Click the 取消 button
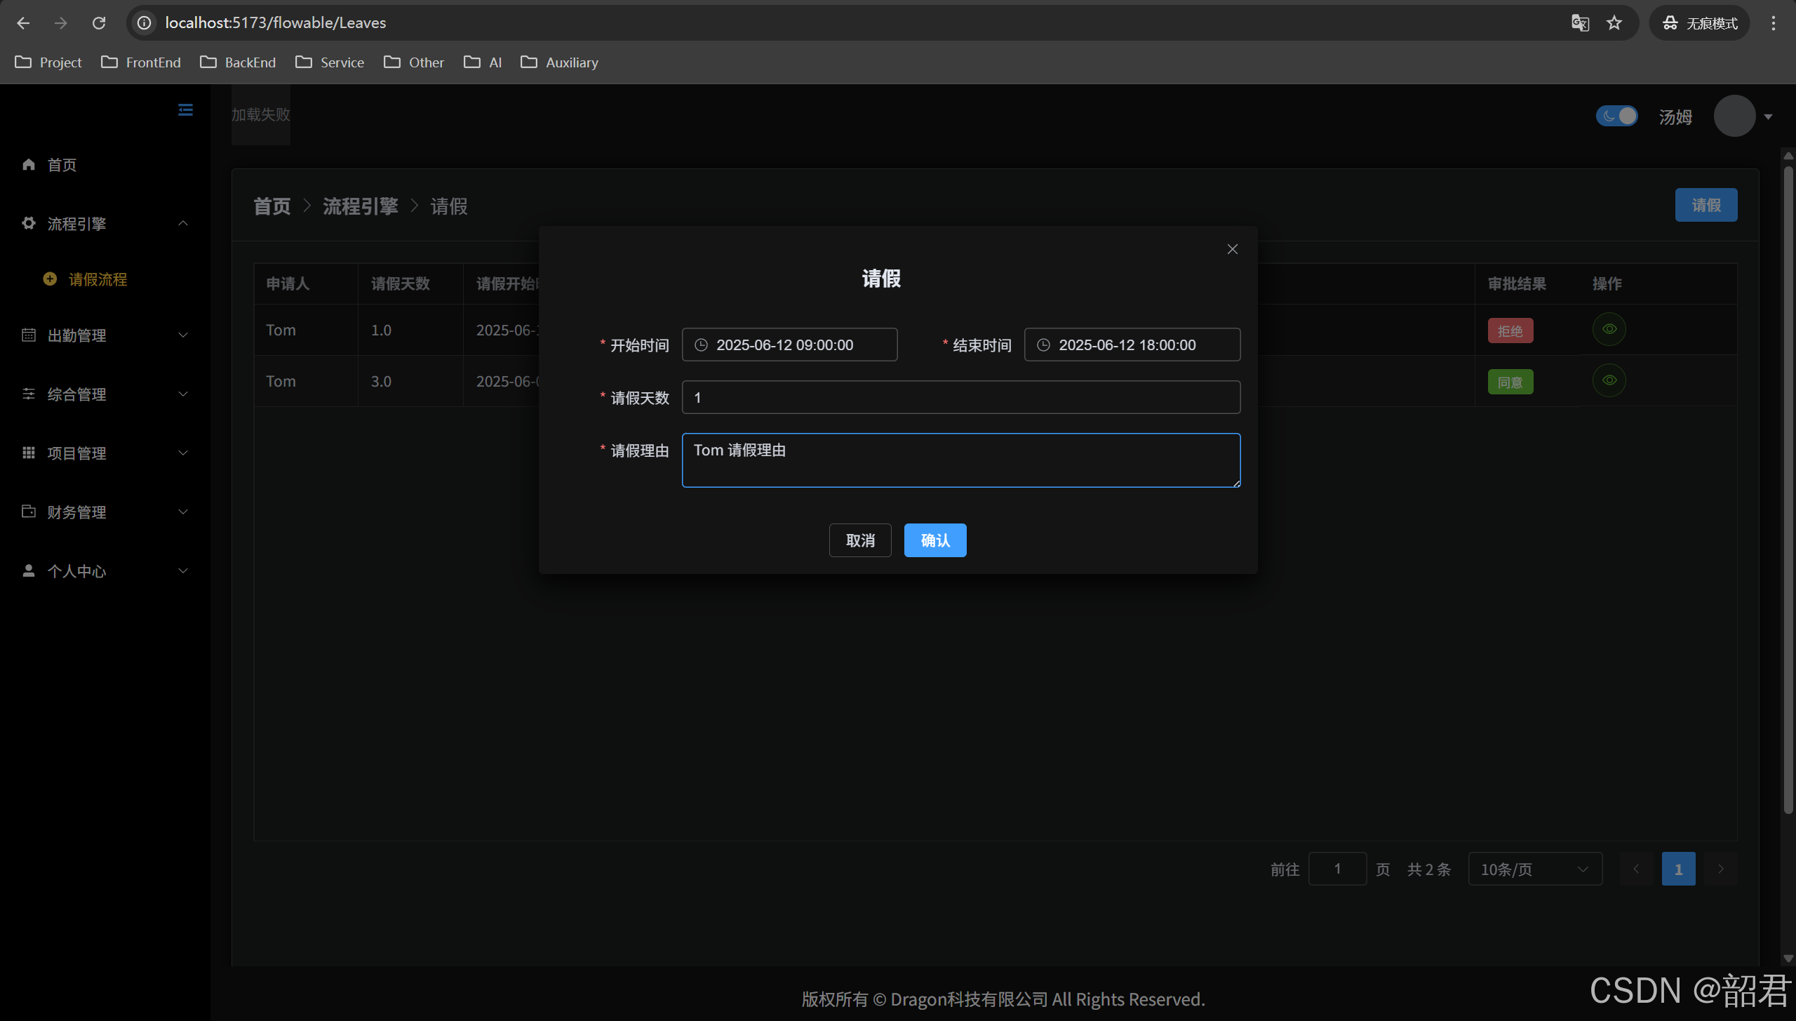The width and height of the screenshot is (1796, 1021). point(859,540)
